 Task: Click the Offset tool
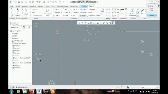tap(83, 9)
